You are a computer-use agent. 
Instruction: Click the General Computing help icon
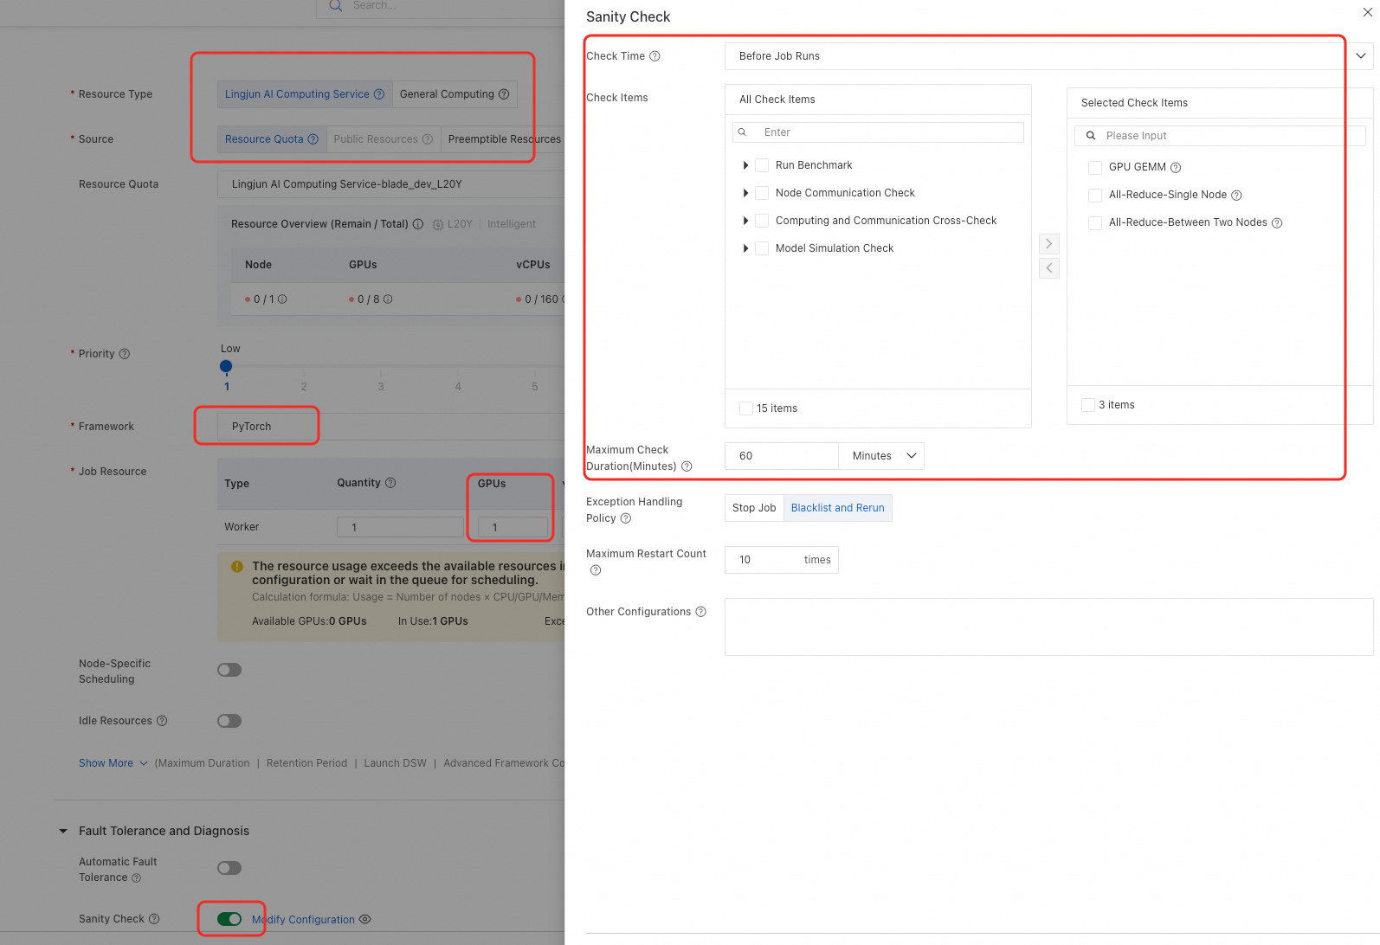coord(504,94)
